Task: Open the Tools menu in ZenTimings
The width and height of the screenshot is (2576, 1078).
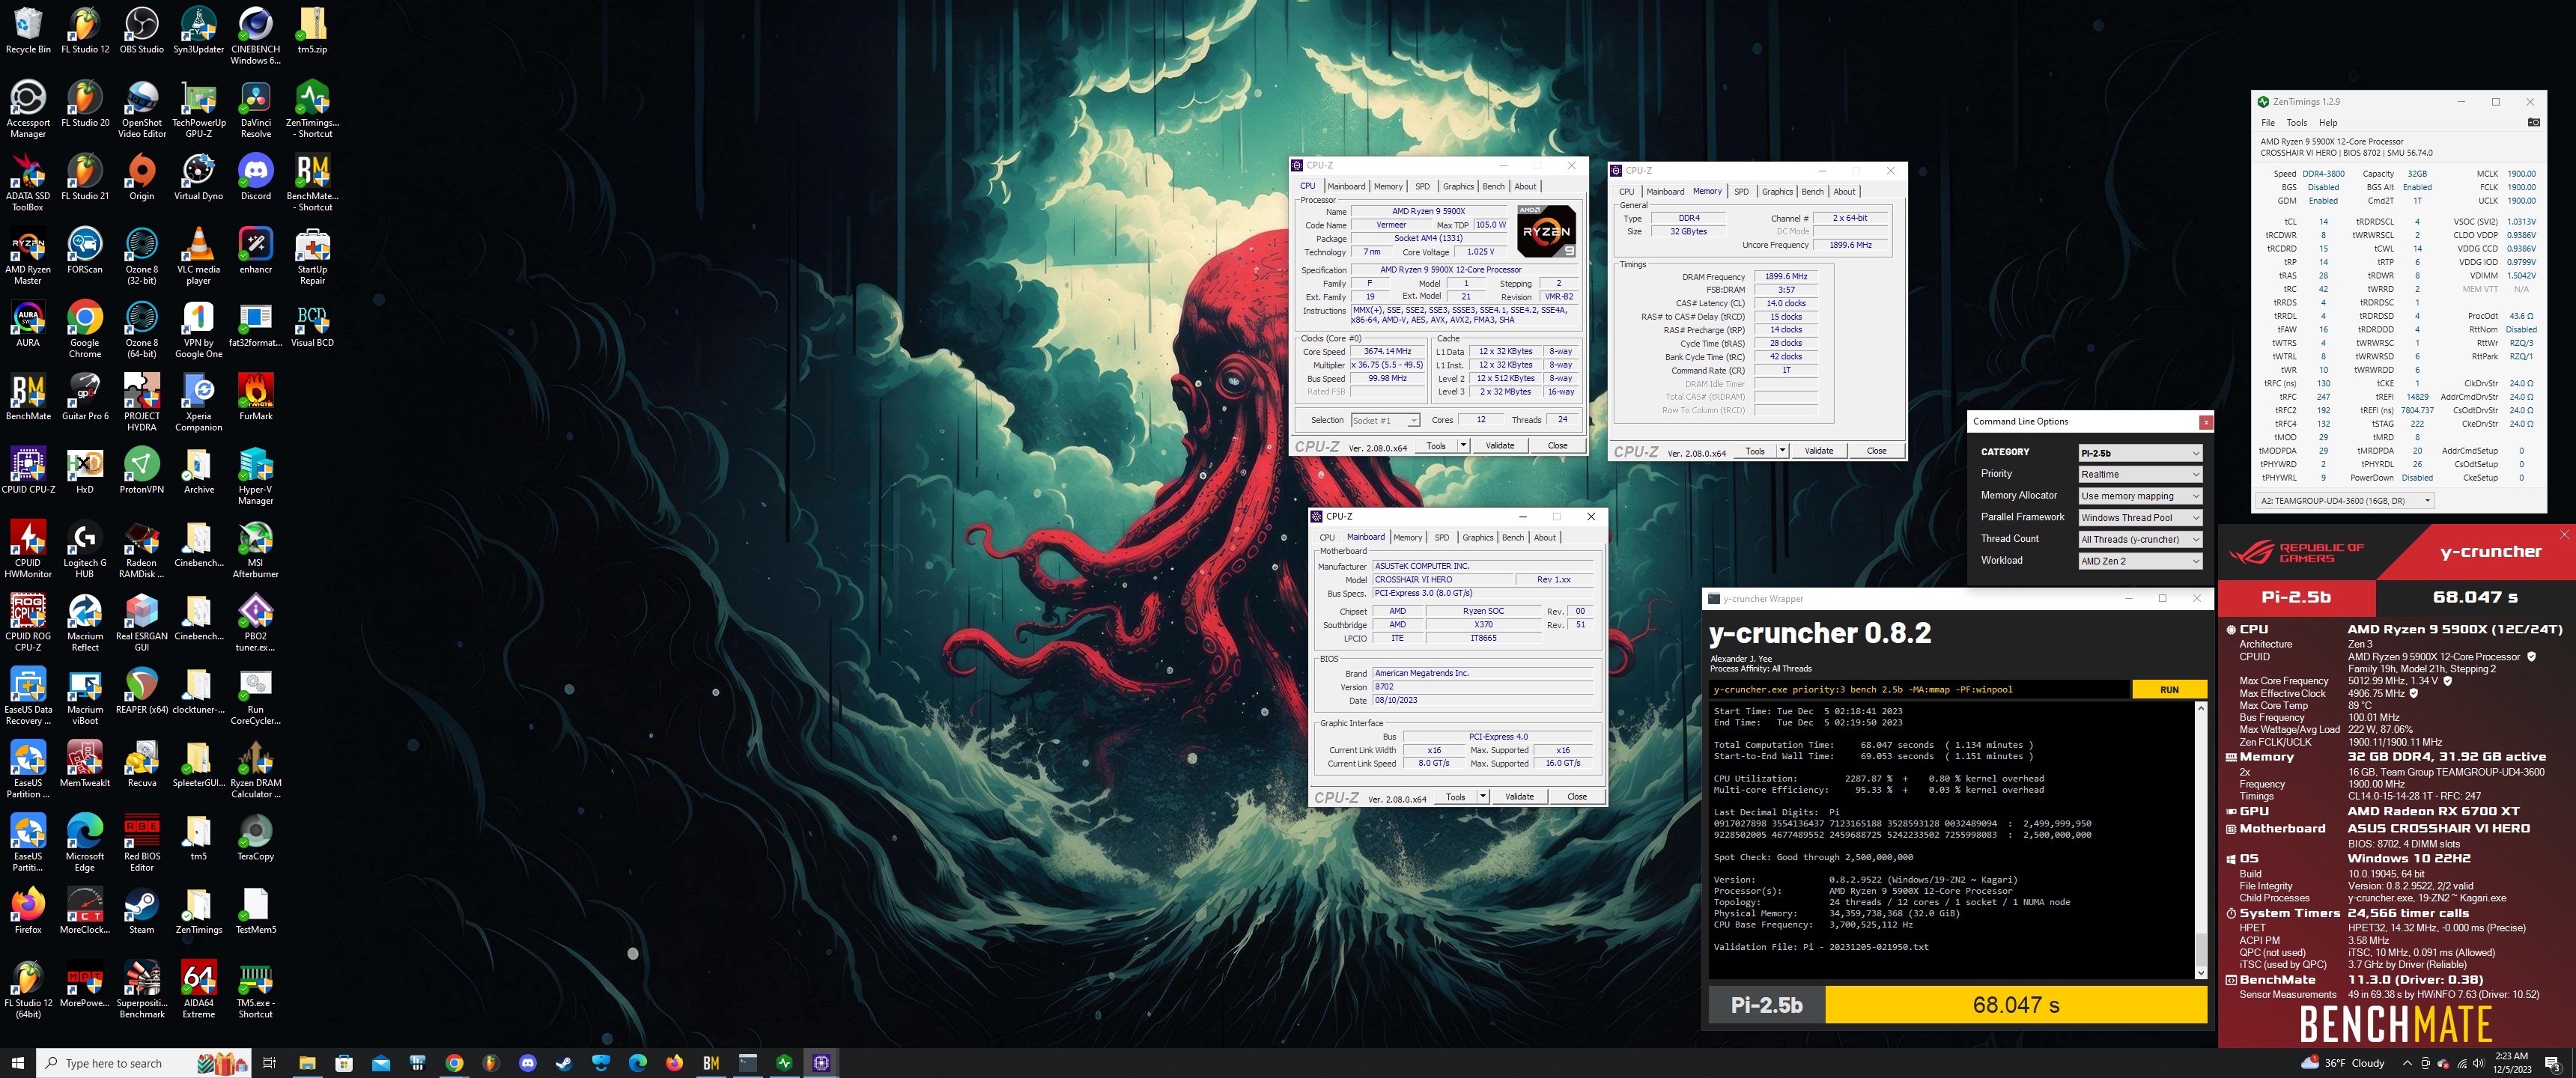Action: pyautogui.click(x=2297, y=123)
